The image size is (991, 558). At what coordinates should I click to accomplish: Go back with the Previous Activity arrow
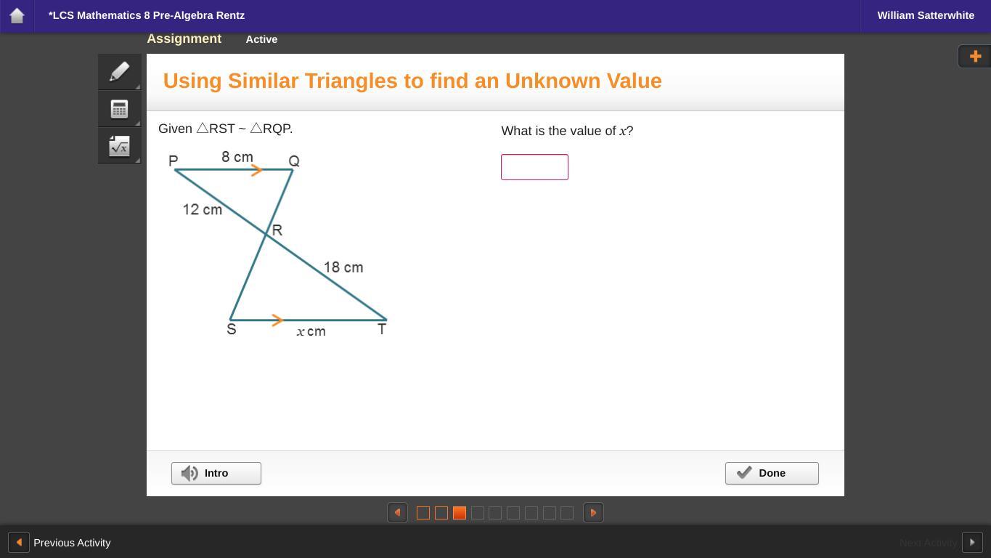(19, 542)
